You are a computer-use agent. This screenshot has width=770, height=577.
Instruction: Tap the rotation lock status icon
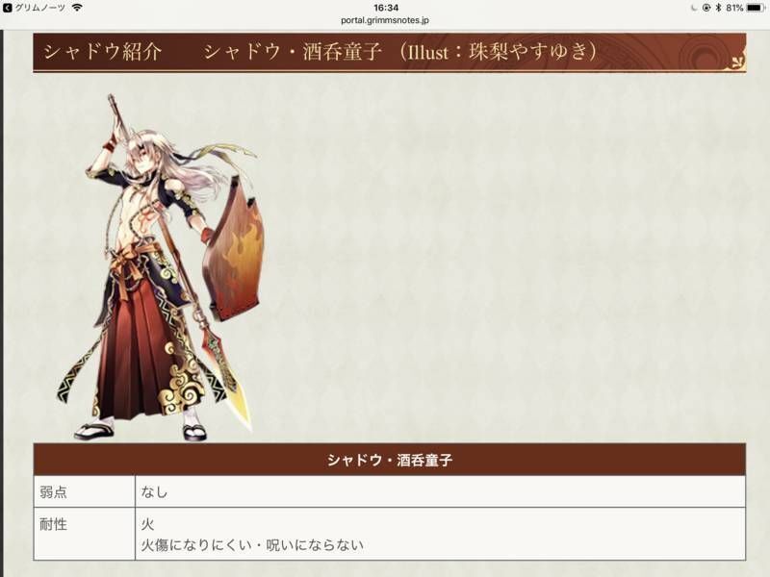(706, 8)
